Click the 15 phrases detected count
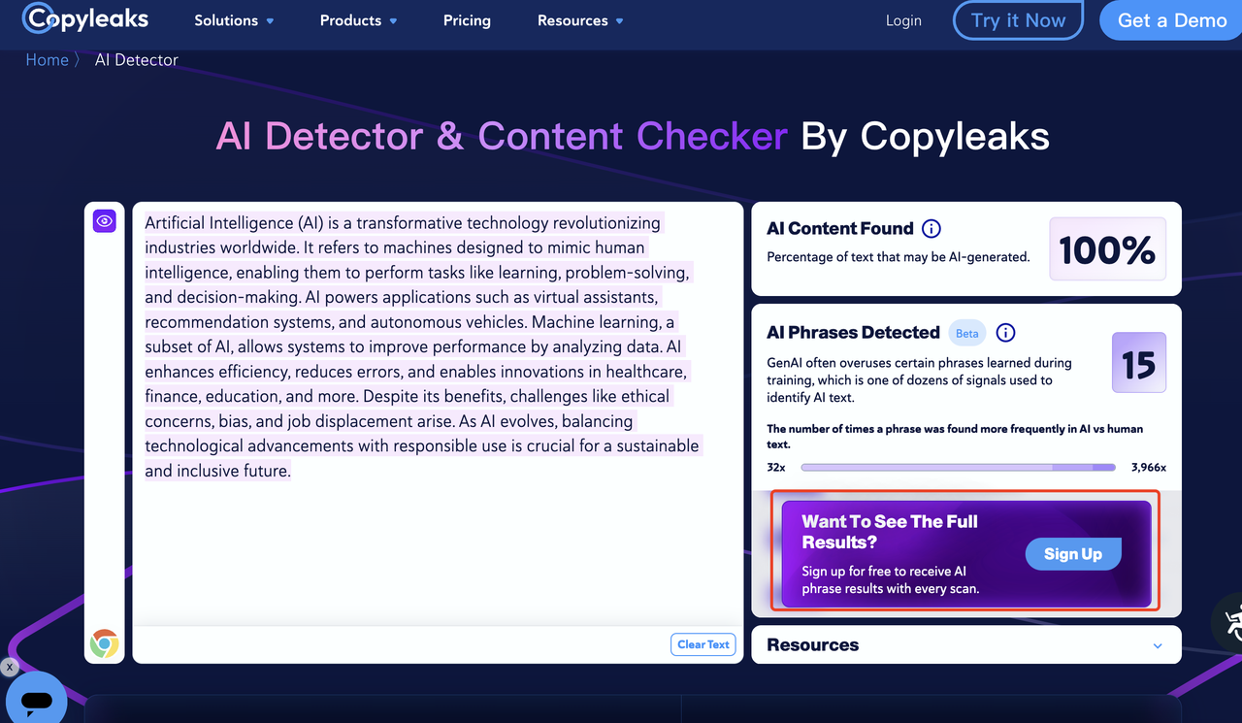1242x723 pixels. 1139,363
